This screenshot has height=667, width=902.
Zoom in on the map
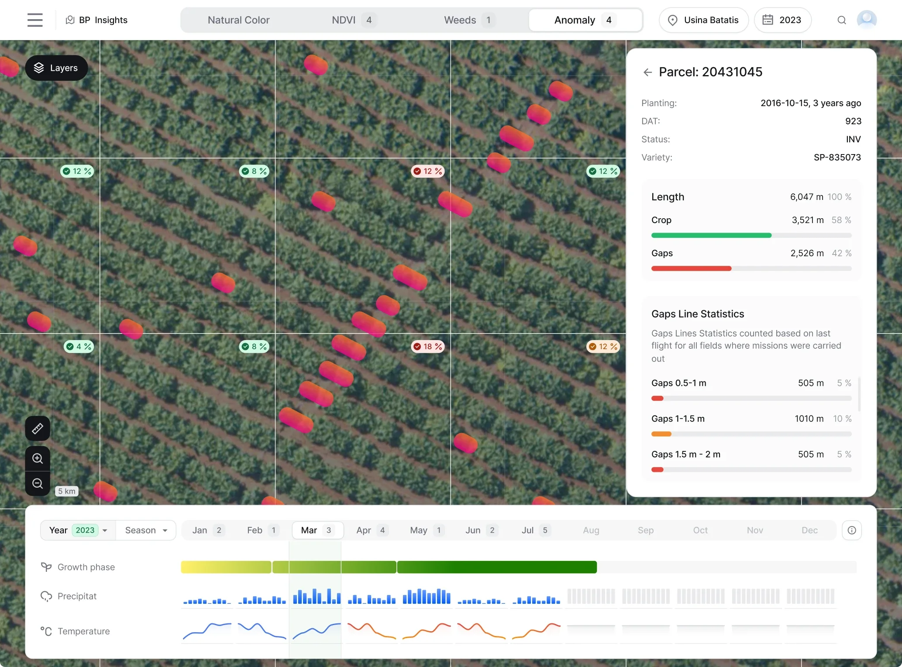(x=38, y=458)
